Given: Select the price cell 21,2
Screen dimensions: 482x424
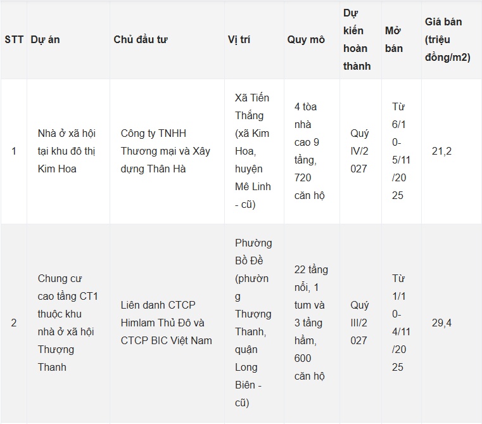Looking at the screenshot, I should click(x=441, y=151).
